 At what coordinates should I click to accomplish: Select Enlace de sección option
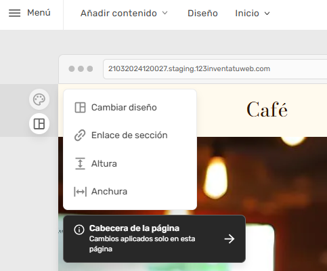coord(130,135)
